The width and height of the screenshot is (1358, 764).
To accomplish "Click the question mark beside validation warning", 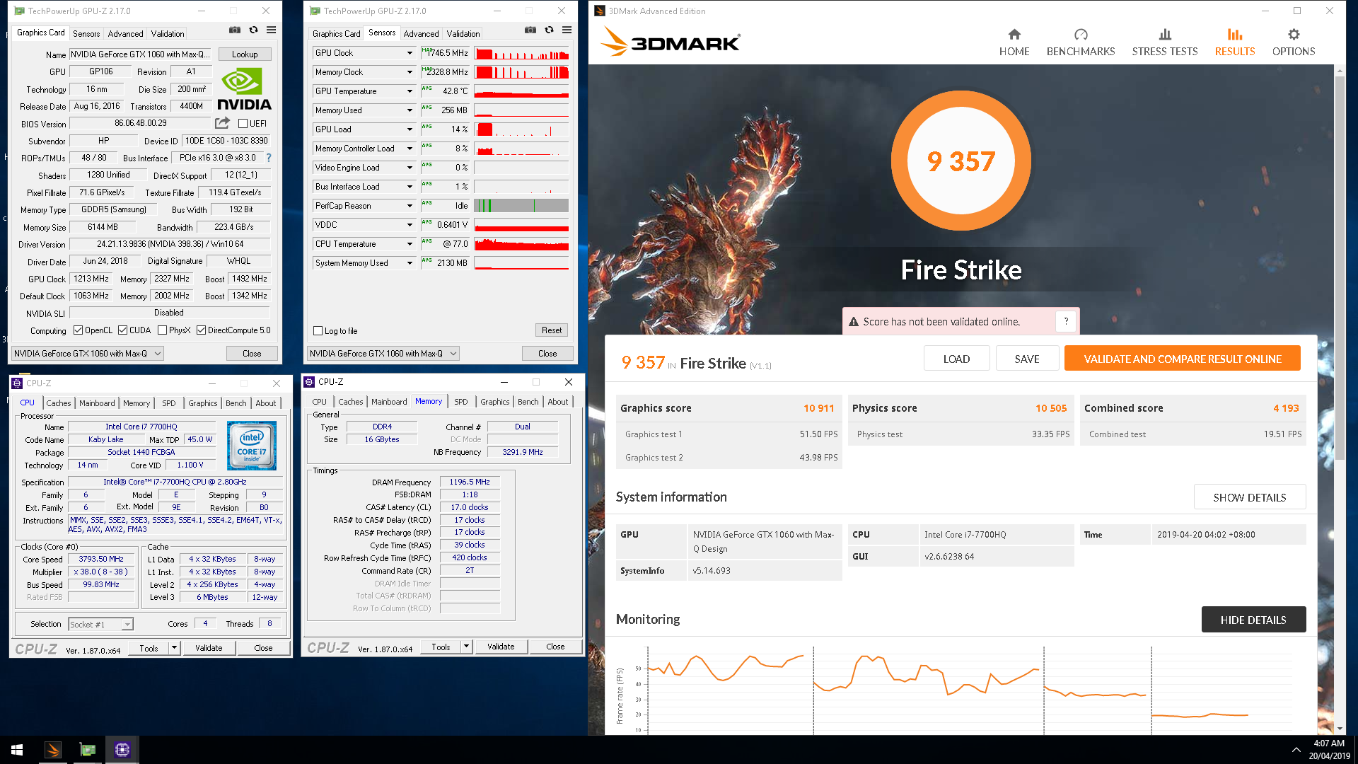I will 1066,322.
